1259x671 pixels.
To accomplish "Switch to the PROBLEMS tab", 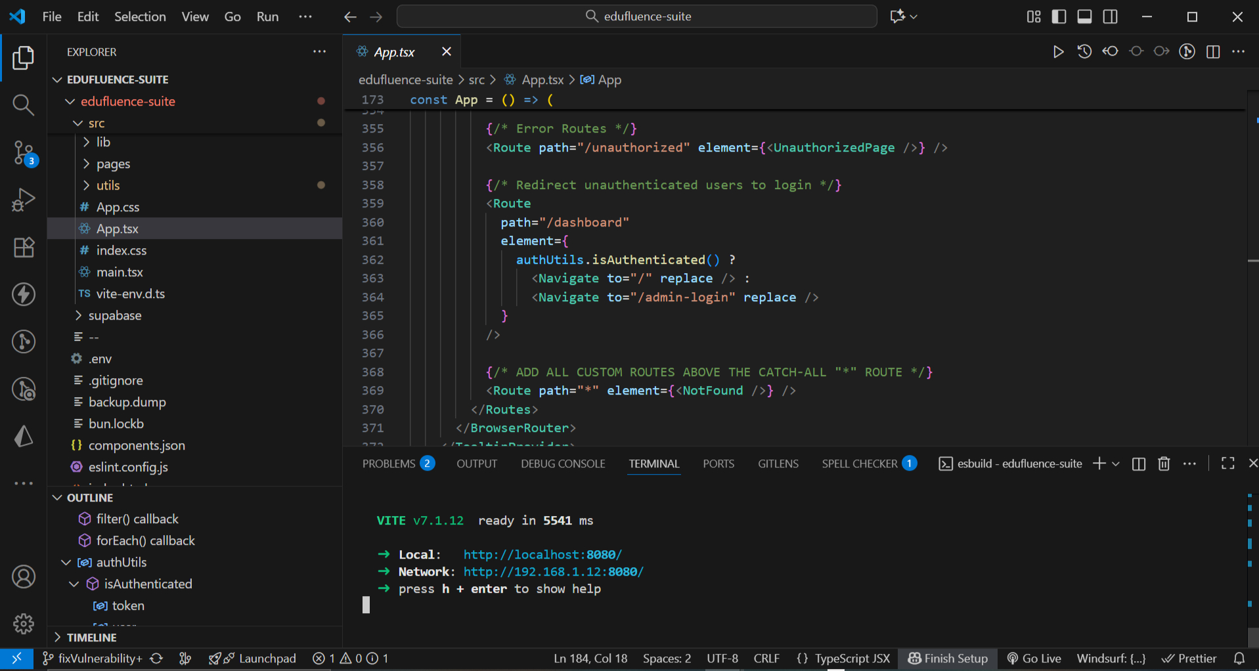I will pyautogui.click(x=389, y=464).
